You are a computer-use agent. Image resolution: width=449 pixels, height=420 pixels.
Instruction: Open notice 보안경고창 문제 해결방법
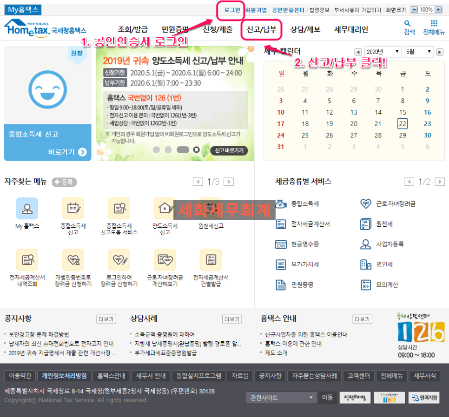pos(39,334)
